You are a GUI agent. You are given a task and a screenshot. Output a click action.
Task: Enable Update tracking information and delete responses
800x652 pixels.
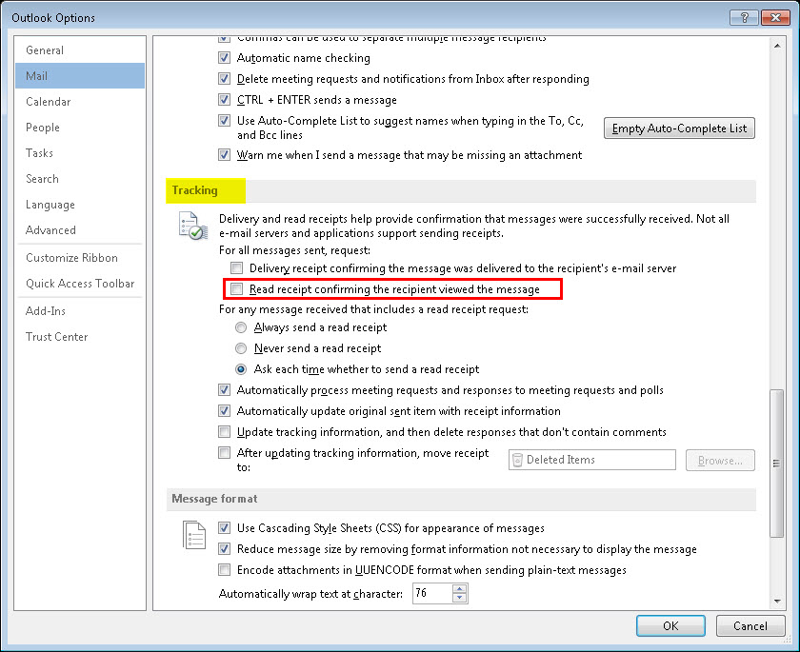(224, 432)
